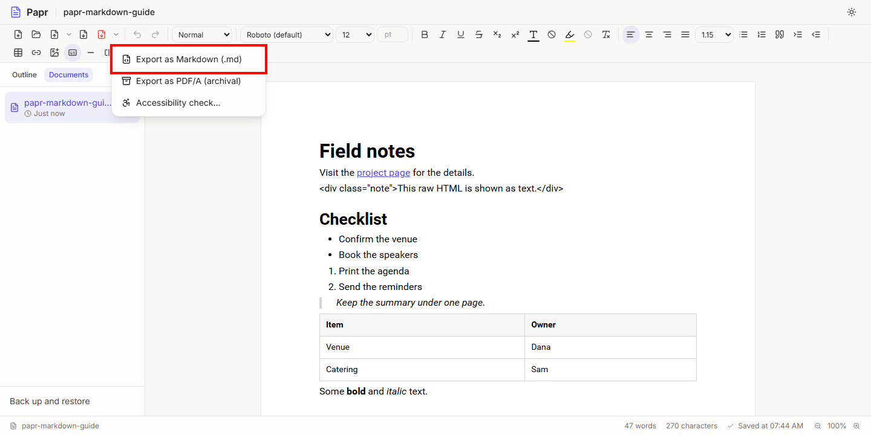Viewport: 871px width, 435px height.
Task: Align text left
Action: [x=631, y=34]
